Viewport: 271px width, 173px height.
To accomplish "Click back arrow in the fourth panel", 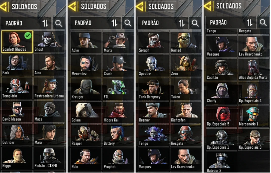I will point(208,6).
